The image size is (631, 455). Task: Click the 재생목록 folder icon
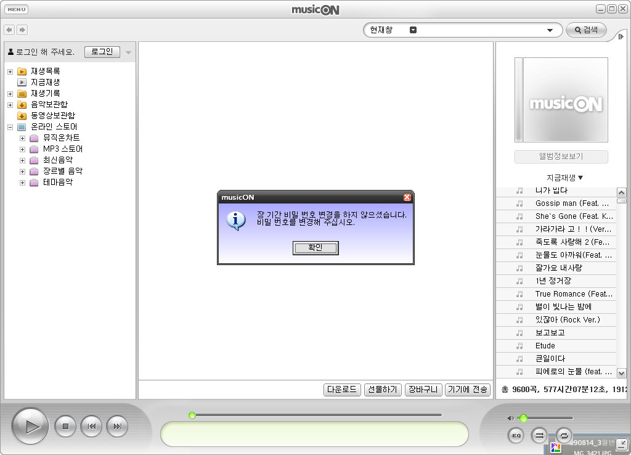22,72
